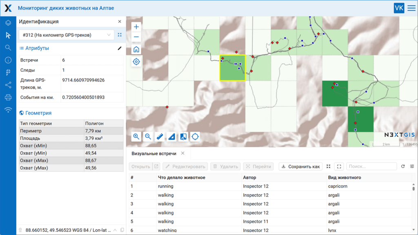
Task: Zoom to feature icon beside dropdown
Action: click(120, 35)
